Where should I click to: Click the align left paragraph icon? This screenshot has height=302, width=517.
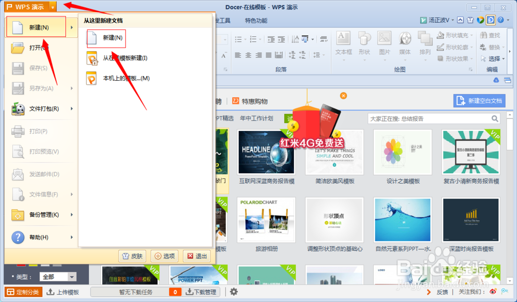point(238,55)
